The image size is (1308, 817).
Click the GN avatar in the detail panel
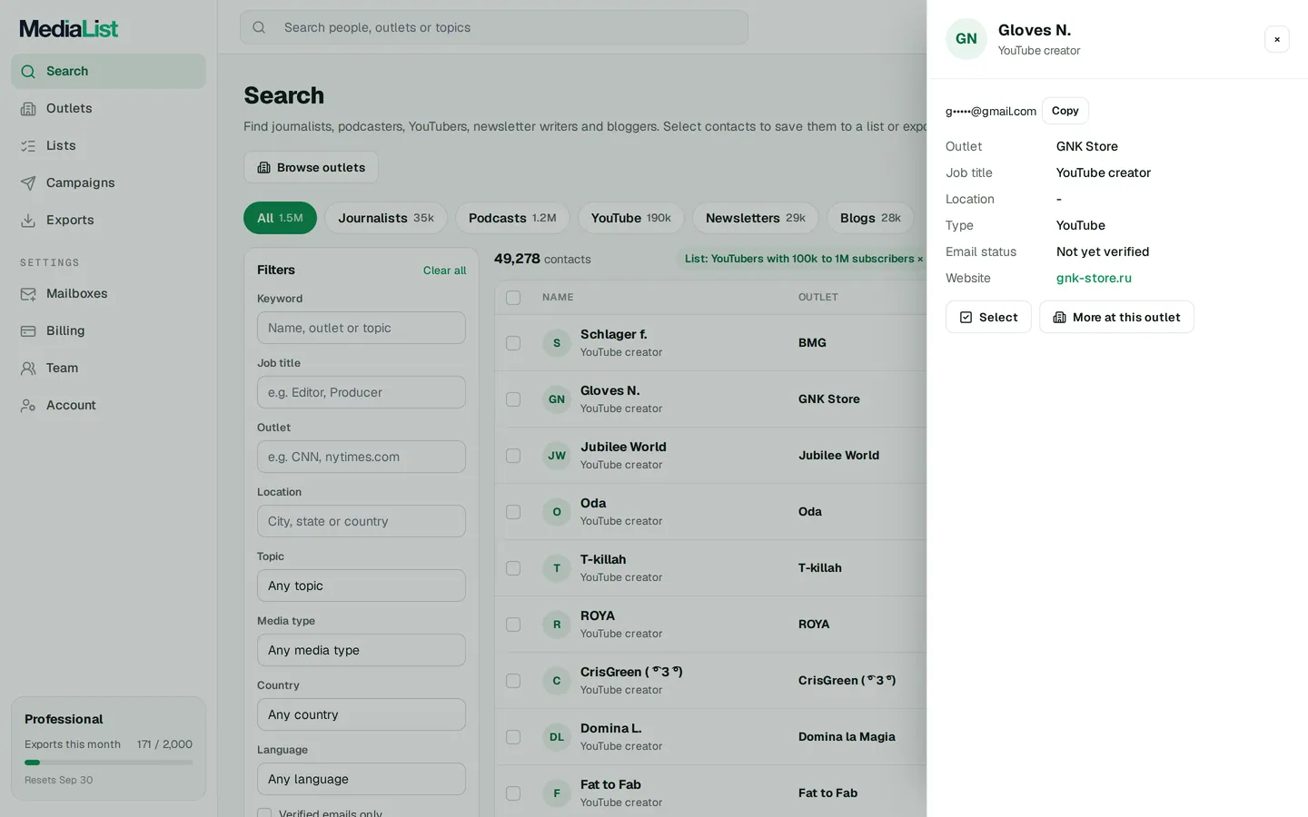coord(966,39)
